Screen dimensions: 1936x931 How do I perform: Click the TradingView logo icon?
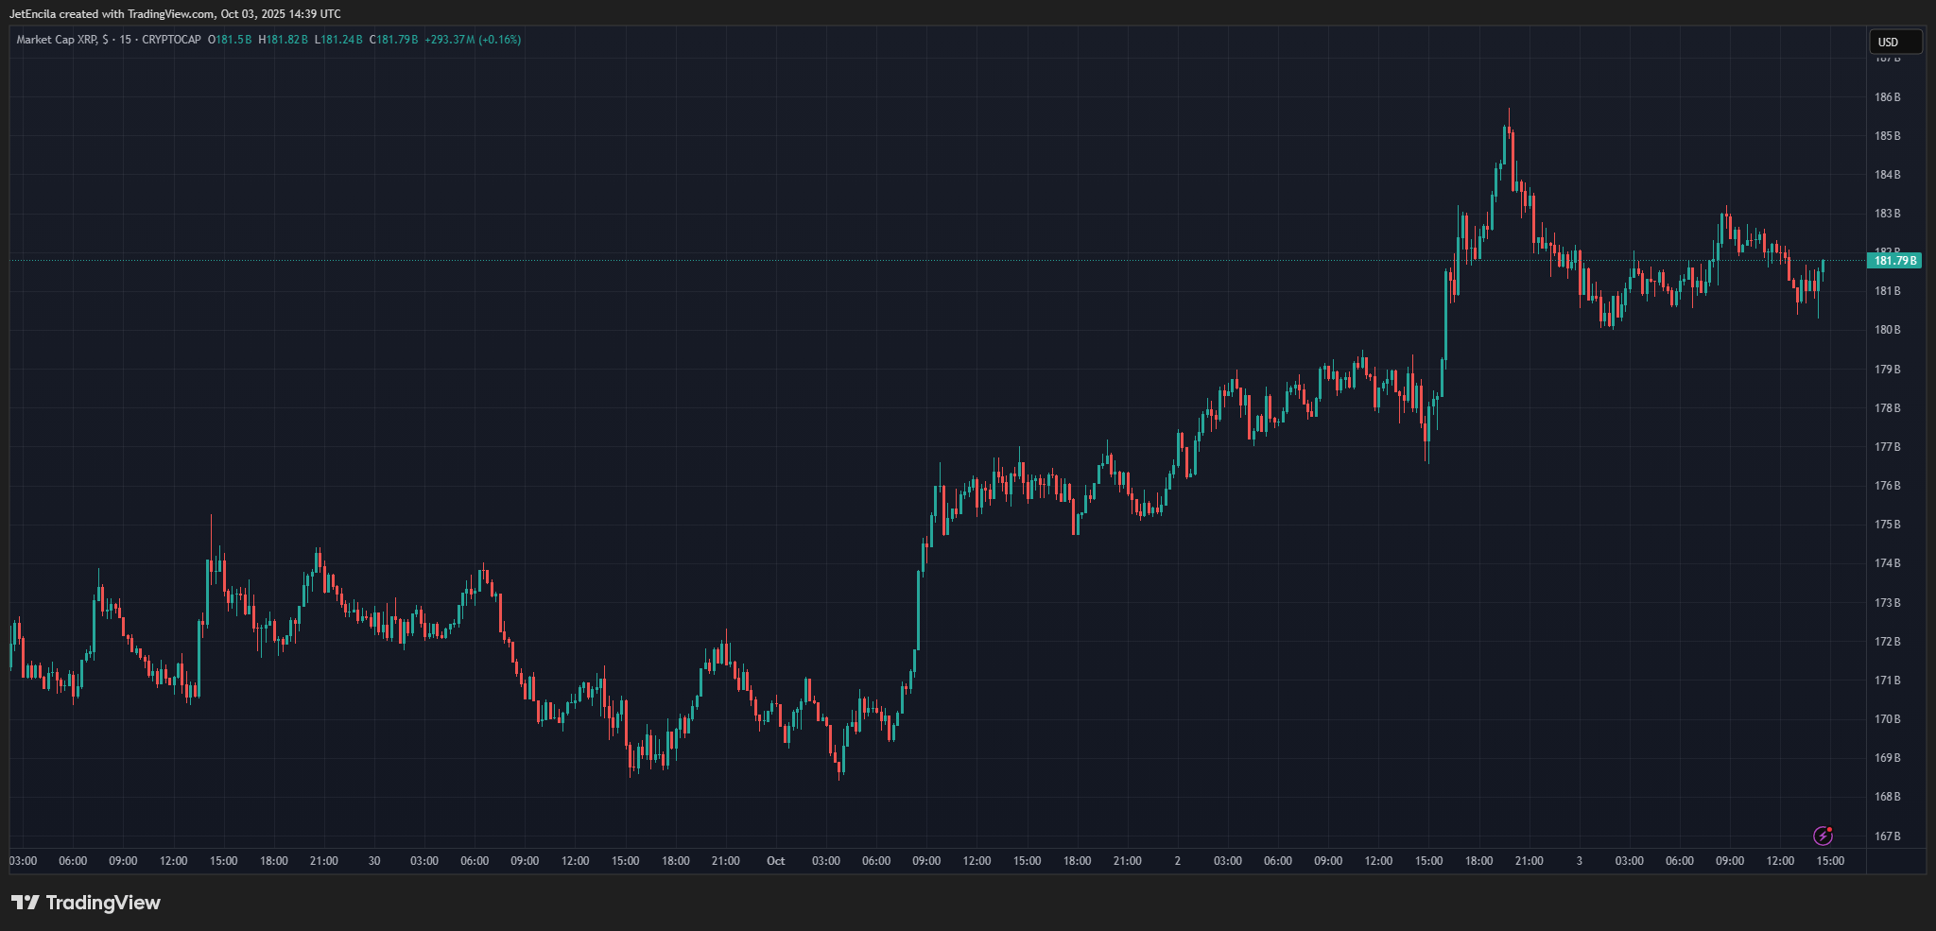(25, 903)
